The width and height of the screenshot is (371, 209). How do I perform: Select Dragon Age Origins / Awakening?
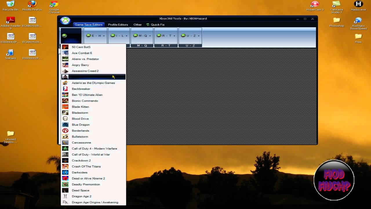[x=93, y=202]
